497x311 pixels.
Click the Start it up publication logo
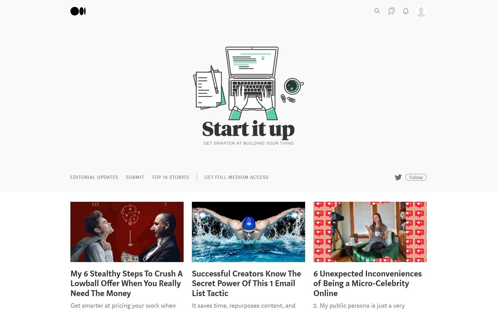coord(248,133)
